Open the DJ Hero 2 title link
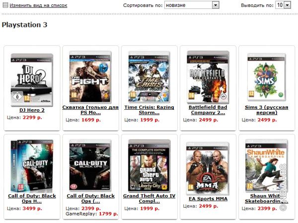Viewport: 298px width, 223px height. pyautogui.click(x=32, y=110)
